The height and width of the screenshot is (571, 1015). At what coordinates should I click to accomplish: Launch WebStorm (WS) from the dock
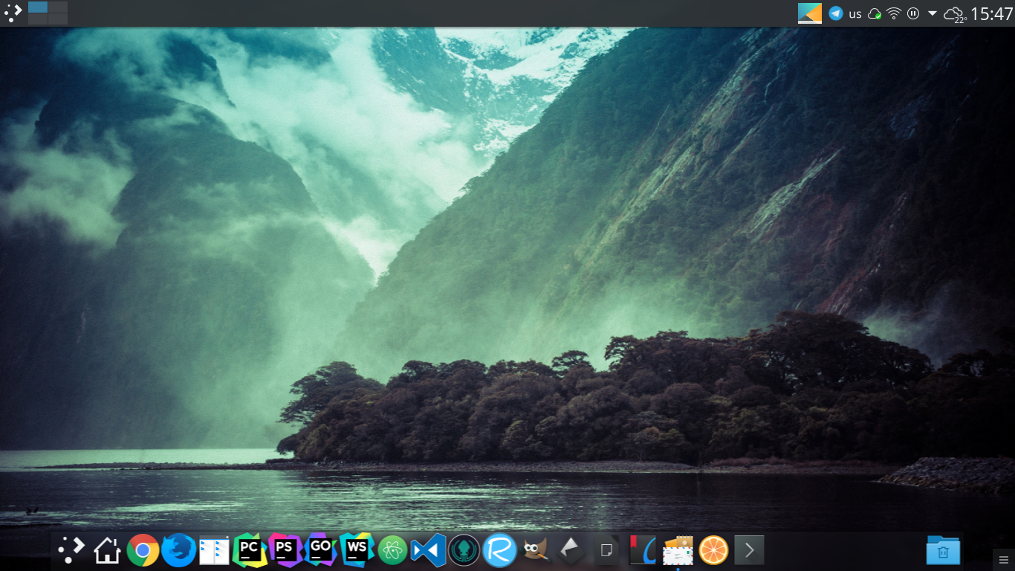(357, 549)
